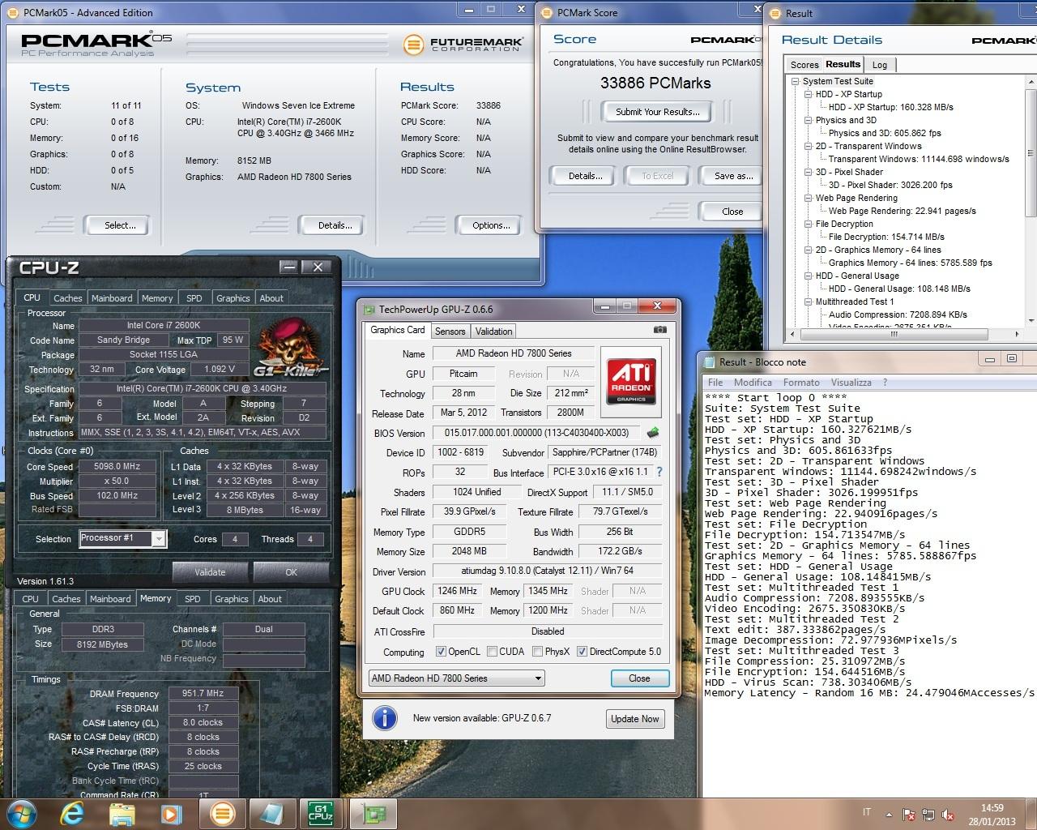Screen dimensions: 1037x830
Task: Collapse the 3D - Pixel Shader node
Action: coord(809,172)
